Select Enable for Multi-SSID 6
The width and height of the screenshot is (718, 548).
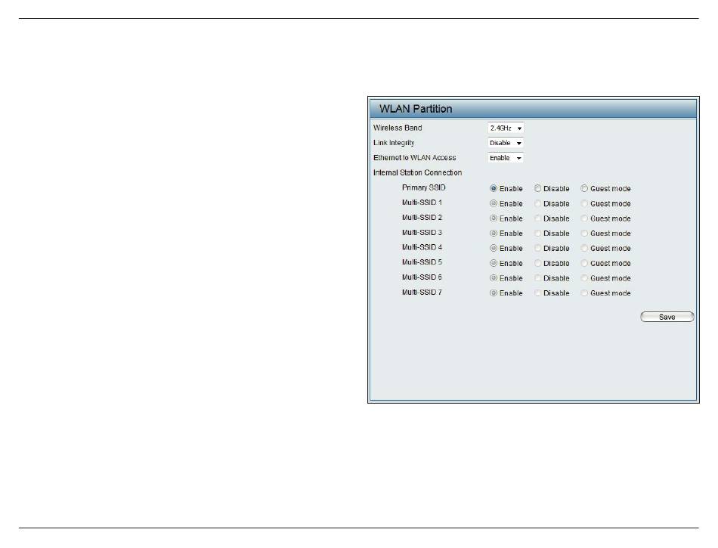coord(494,278)
